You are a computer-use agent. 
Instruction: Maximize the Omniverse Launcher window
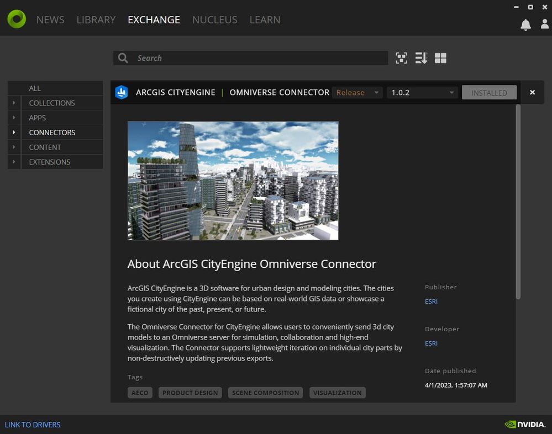tap(530, 7)
